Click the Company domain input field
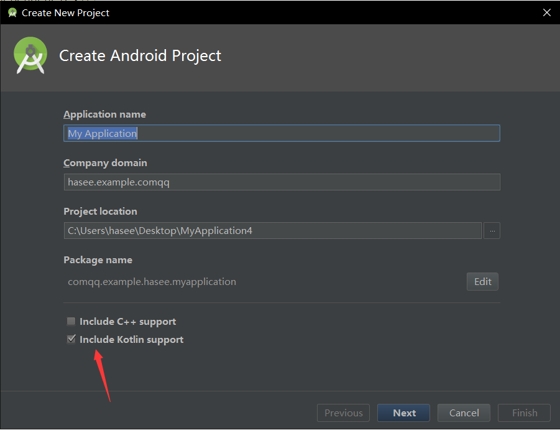This screenshot has height=430, width=560. tap(282, 182)
